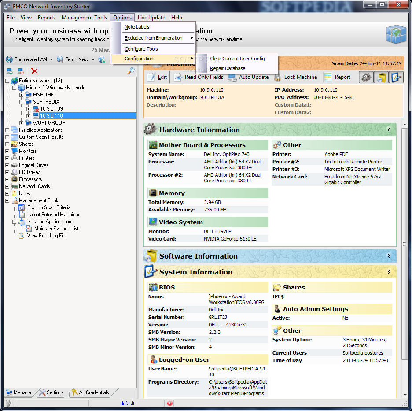Click the Read Only Fields eye icon
This screenshot has height=411, width=412.
pos(178,77)
